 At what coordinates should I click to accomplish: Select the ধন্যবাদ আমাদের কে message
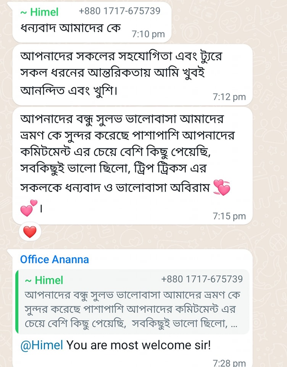click(x=71, y=29)
